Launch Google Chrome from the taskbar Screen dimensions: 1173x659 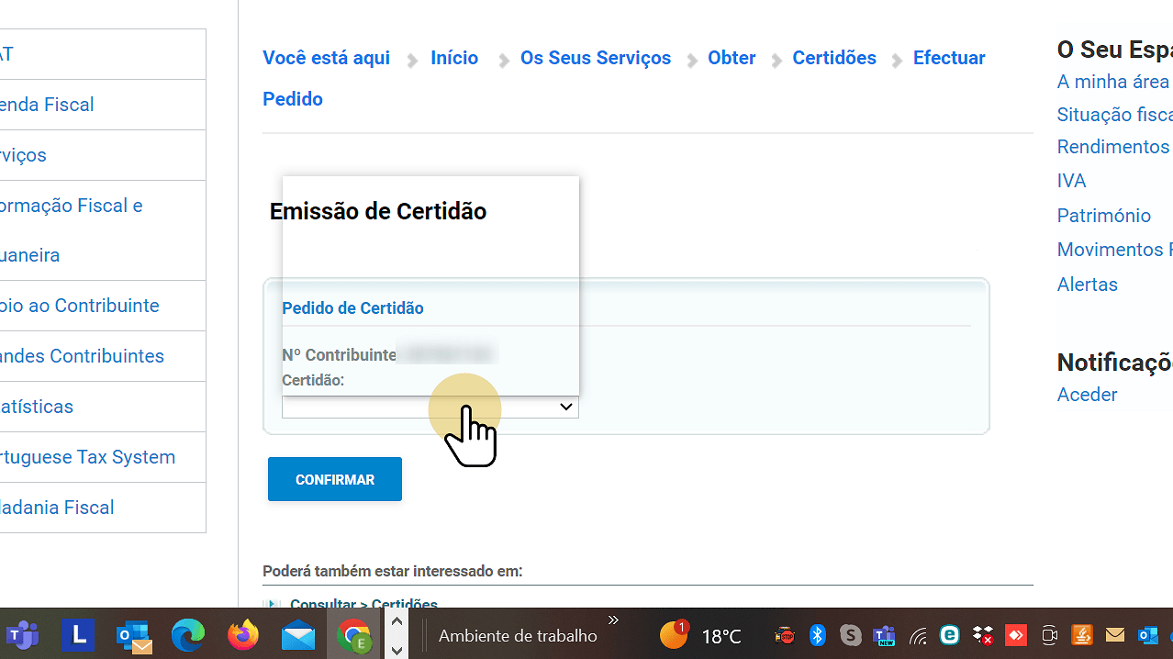[354, 635]
